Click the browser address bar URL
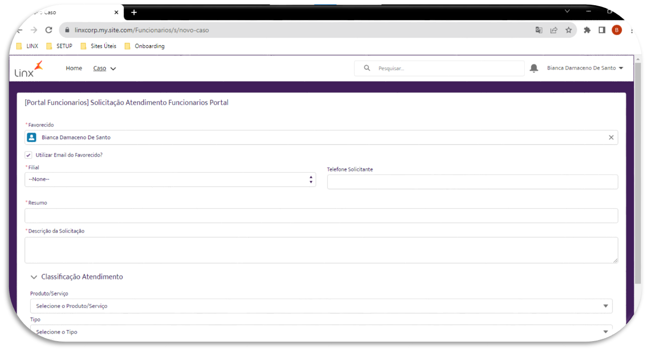647x351 pixels. click(x=142, y=30)
